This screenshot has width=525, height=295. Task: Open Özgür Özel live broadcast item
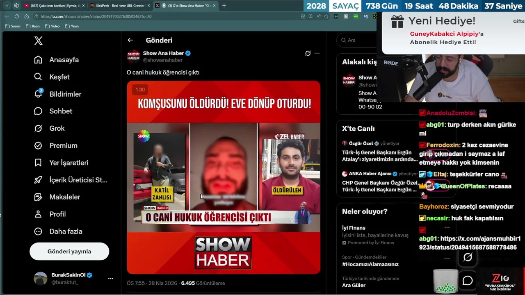point(380,151)
